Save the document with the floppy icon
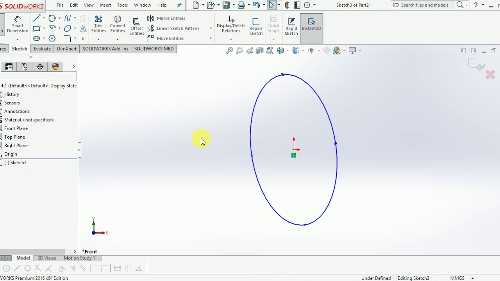 point(226,5)
